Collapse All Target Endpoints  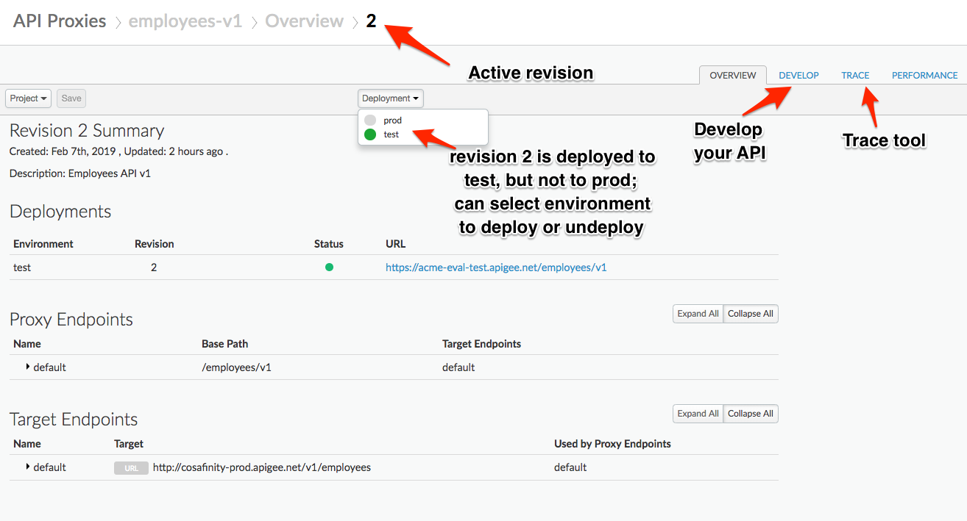751,414
